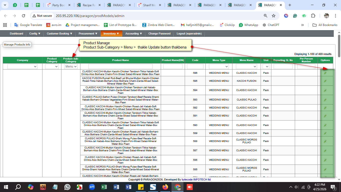Open the browser Extensions puzzle icon
Screen dimensions: 341x192
pyautogui.click(x=313, y=16)
